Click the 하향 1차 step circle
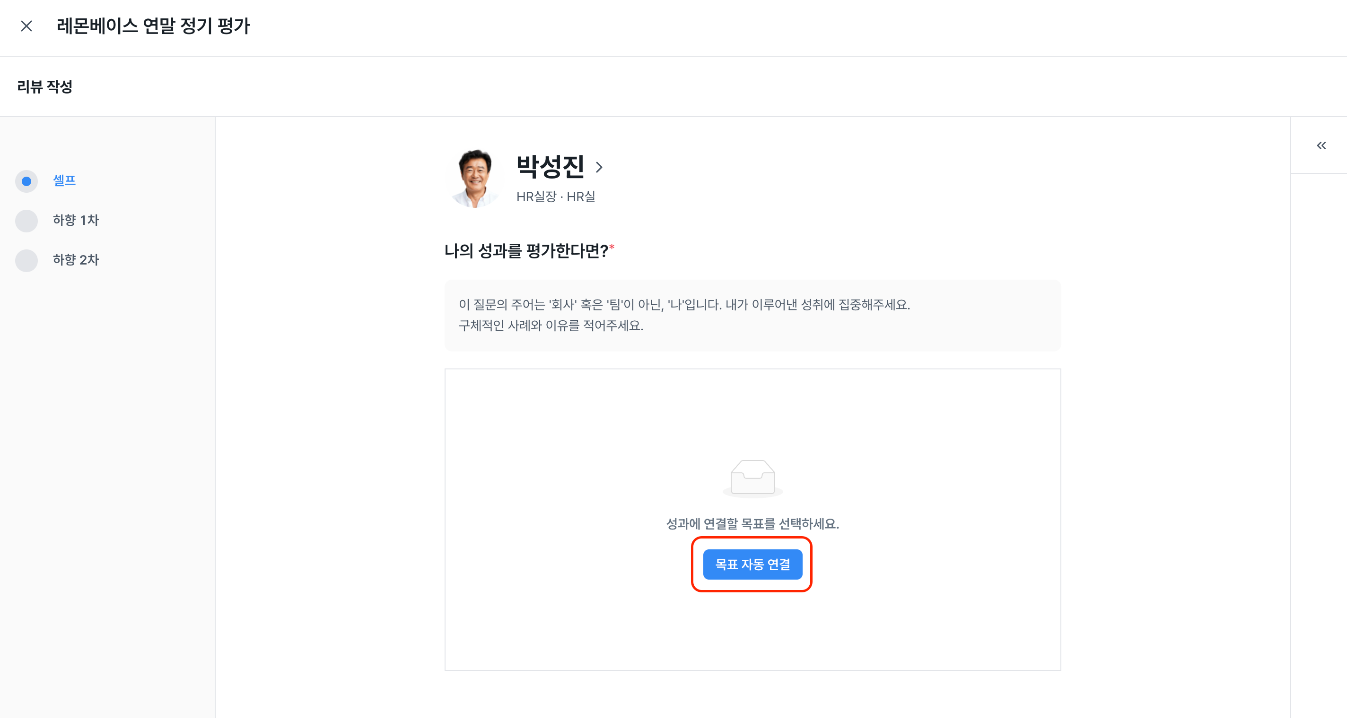The height and width of the screenshot is (718, 1347). [26, 221]
